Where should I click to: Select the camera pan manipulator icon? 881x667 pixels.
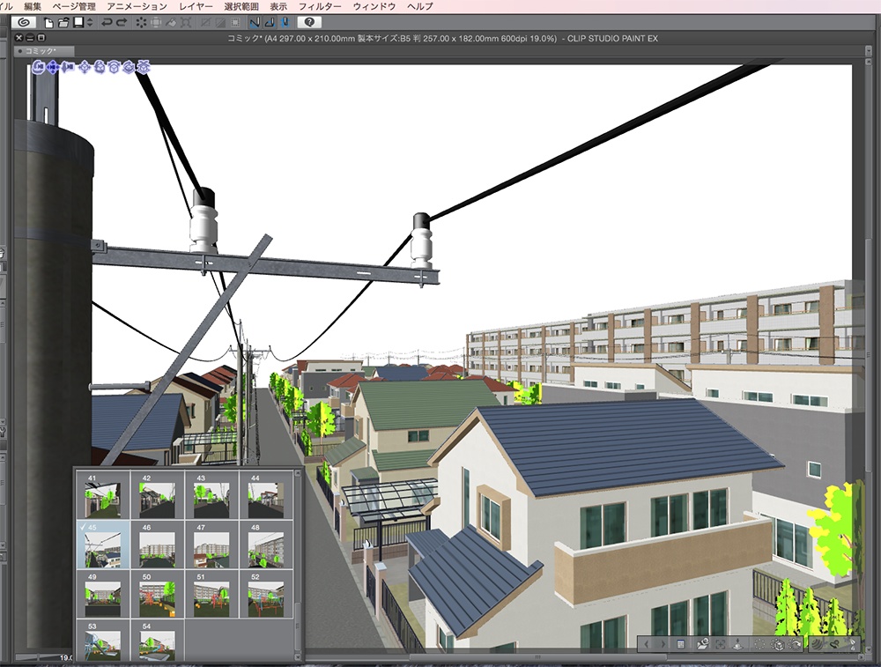click(x=53, y=67)
